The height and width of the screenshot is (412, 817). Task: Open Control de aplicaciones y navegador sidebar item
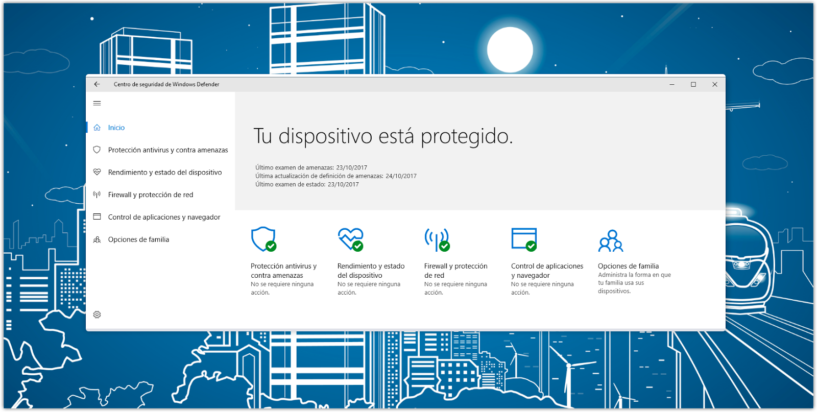click(x=164, y=217)
